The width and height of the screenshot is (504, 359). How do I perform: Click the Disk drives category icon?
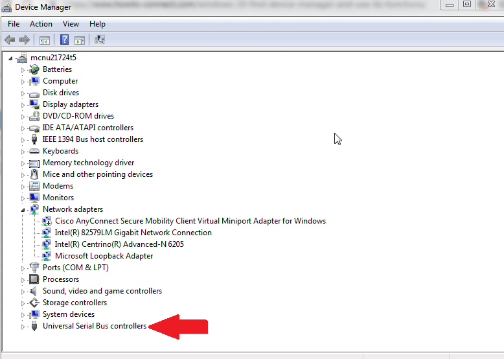pos(34,93)
